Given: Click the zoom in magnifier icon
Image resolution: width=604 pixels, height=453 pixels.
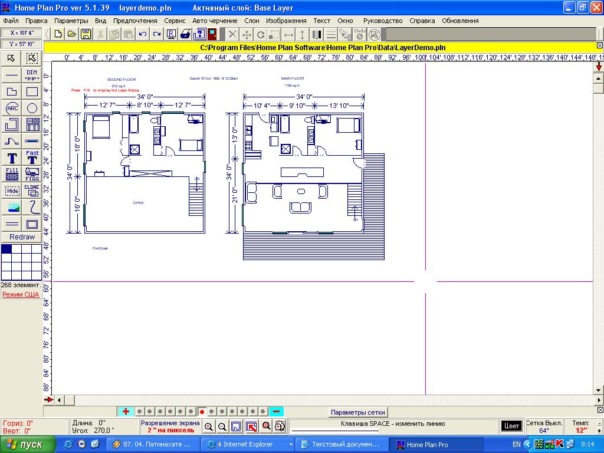Looking at the screenshot, I should [x=209, y=426].
